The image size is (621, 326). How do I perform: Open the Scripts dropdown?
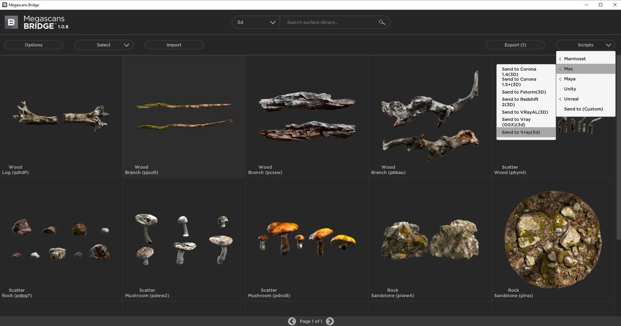[586, 45]
